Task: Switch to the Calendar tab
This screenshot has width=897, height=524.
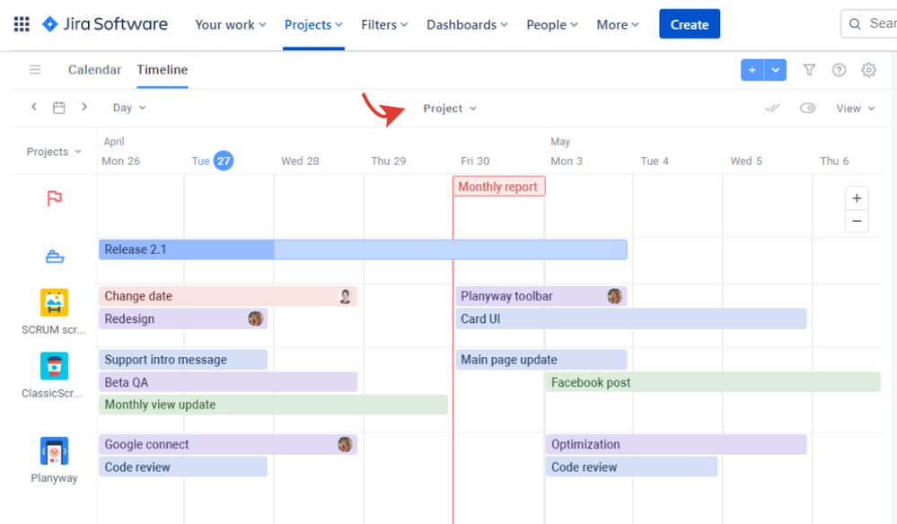Action: coord(94,69)
